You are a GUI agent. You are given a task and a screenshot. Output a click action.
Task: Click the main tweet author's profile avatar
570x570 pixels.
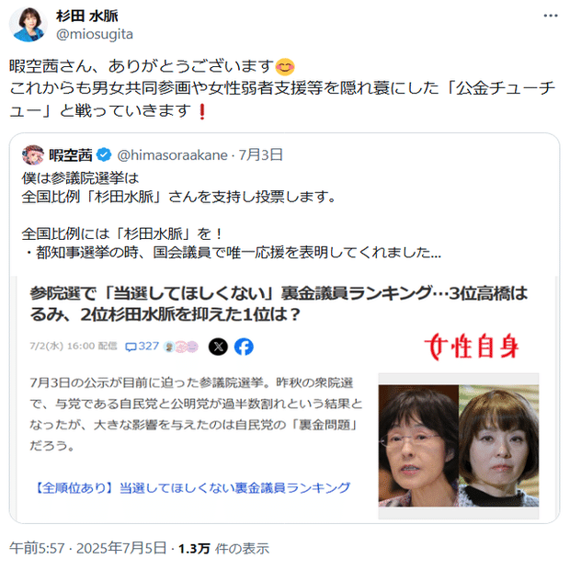click(x=28, y=25)
